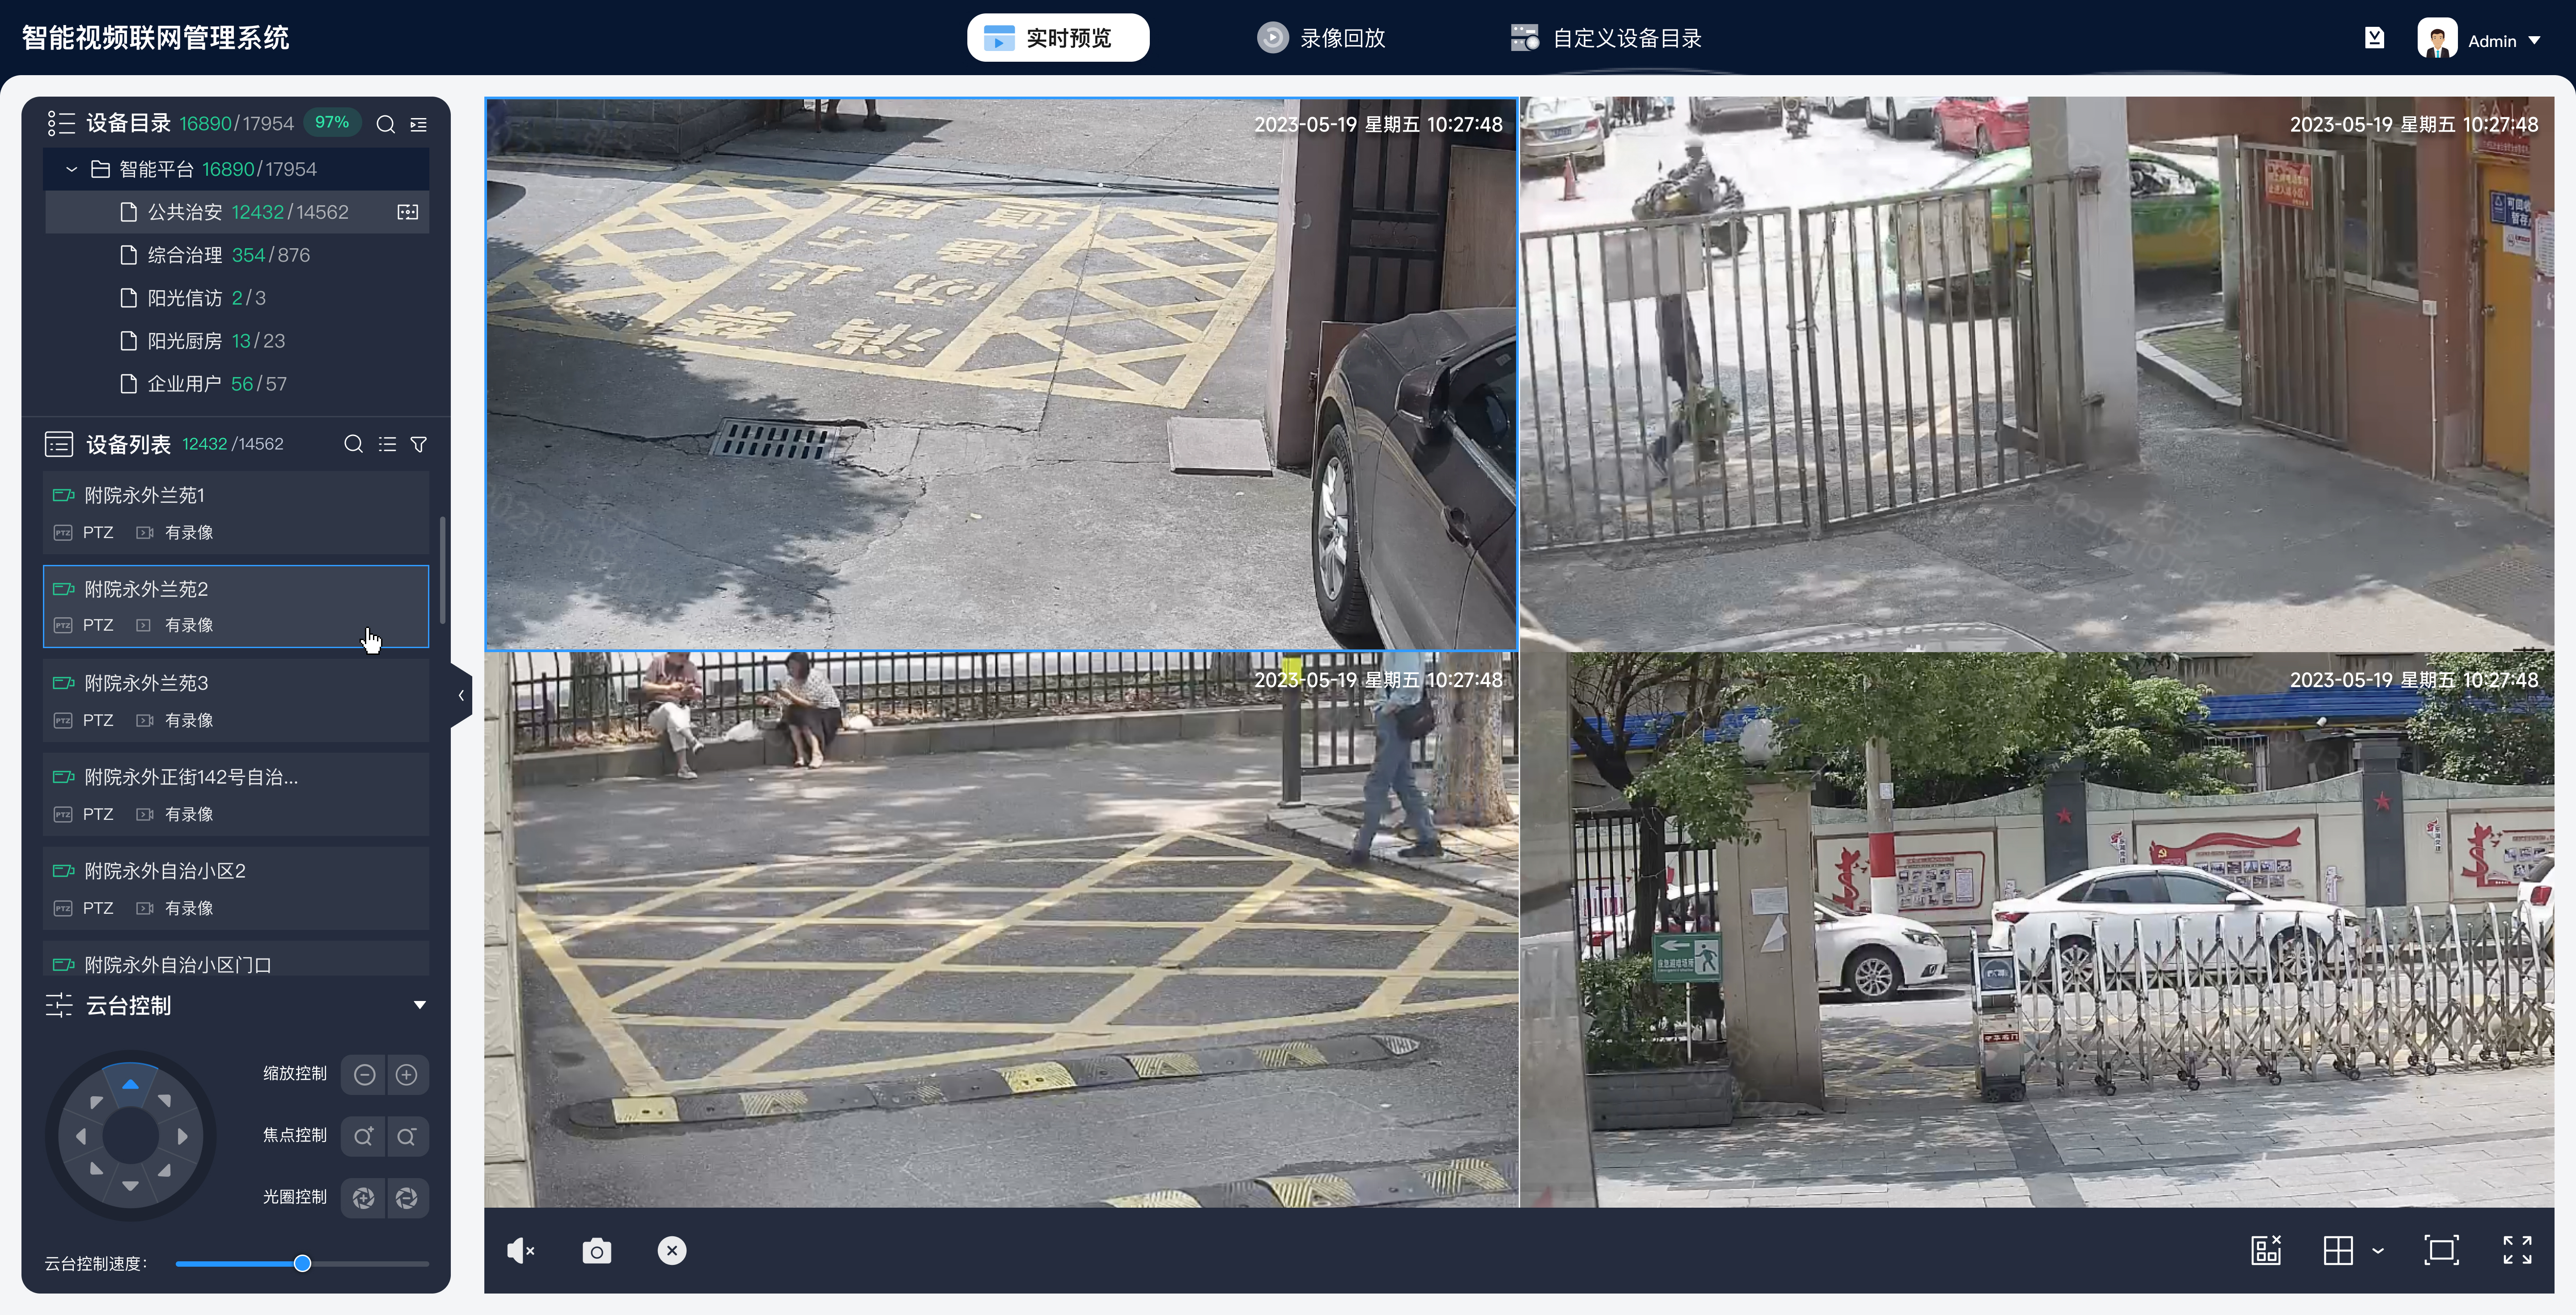The width and height of the screenshot is (2576, 1315).
Task: Open the split-screen layout dropdown
Action: (x=2378, y=1251)
